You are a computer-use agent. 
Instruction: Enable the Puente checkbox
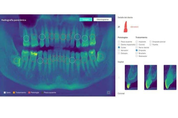pyautogui.click(x=150, y=45)
